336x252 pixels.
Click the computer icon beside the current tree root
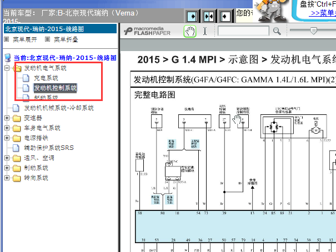8,58
